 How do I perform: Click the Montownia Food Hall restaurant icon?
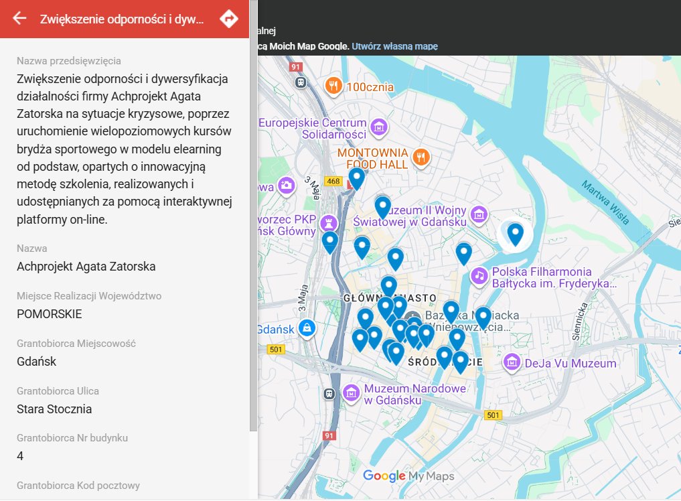(x=421, y=157)
